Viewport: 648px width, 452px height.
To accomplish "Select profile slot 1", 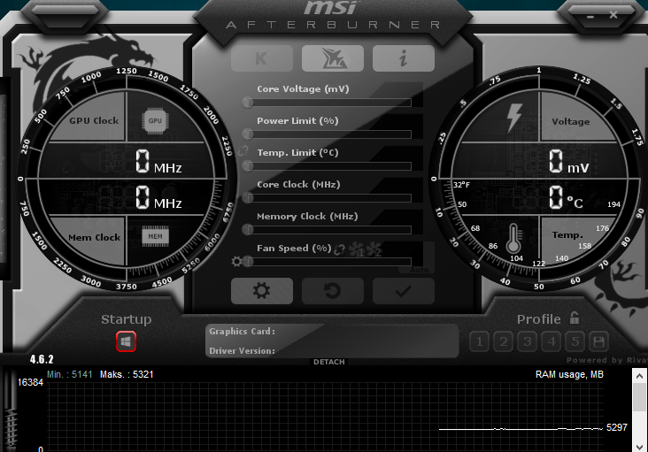I will pyautogui.click(x=480, y=341).
